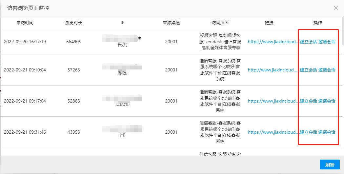Viewport: 344px width, 174px height.
Task: Open the jiaxincloud link in the 66490S row
Action: (274, 42)
